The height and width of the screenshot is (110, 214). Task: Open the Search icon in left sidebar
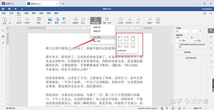(3, 31)
